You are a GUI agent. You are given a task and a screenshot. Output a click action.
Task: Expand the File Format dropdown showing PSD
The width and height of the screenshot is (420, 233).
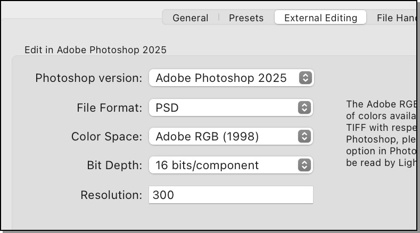[x=231, y=107]
